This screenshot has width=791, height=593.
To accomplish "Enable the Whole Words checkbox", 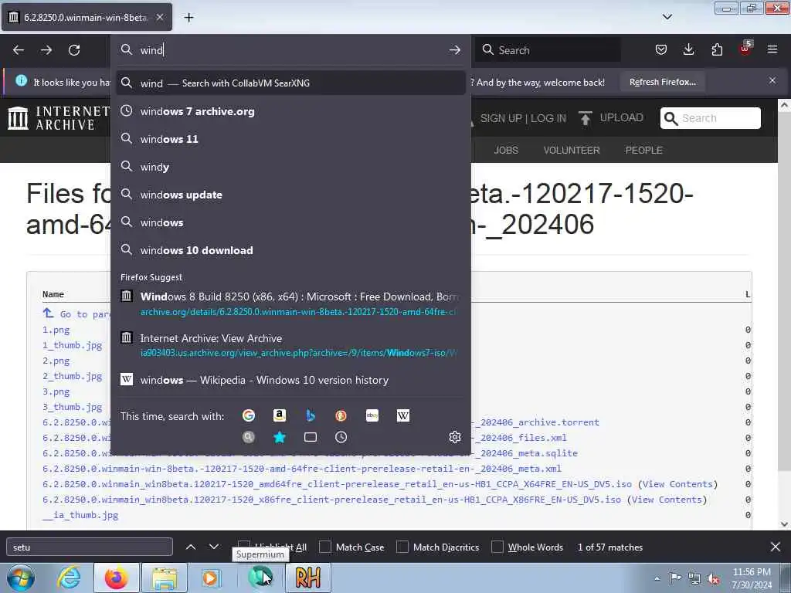I will point(497,547).
